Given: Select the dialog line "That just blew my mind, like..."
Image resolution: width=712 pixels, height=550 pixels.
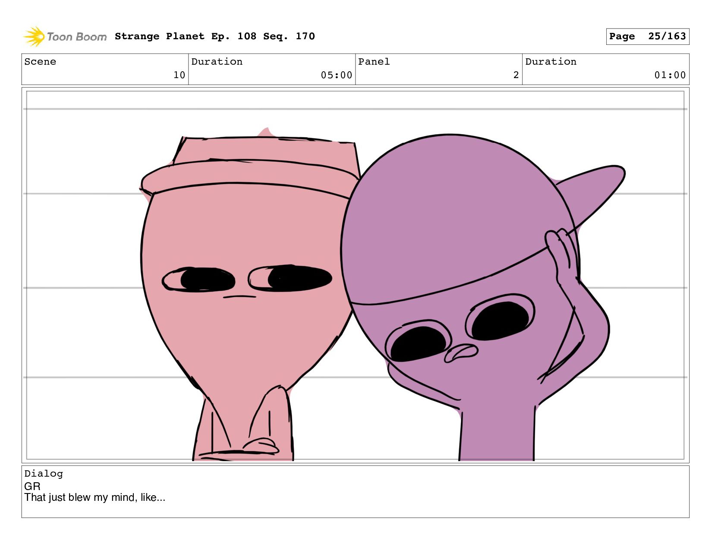Looking at the screenshot, I should (x=95, y=497).
